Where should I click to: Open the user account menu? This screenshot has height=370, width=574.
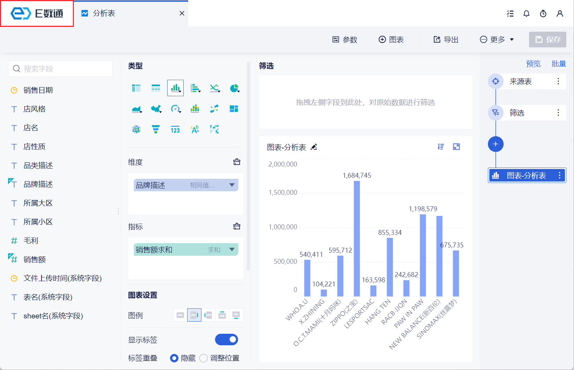[560, 14]
